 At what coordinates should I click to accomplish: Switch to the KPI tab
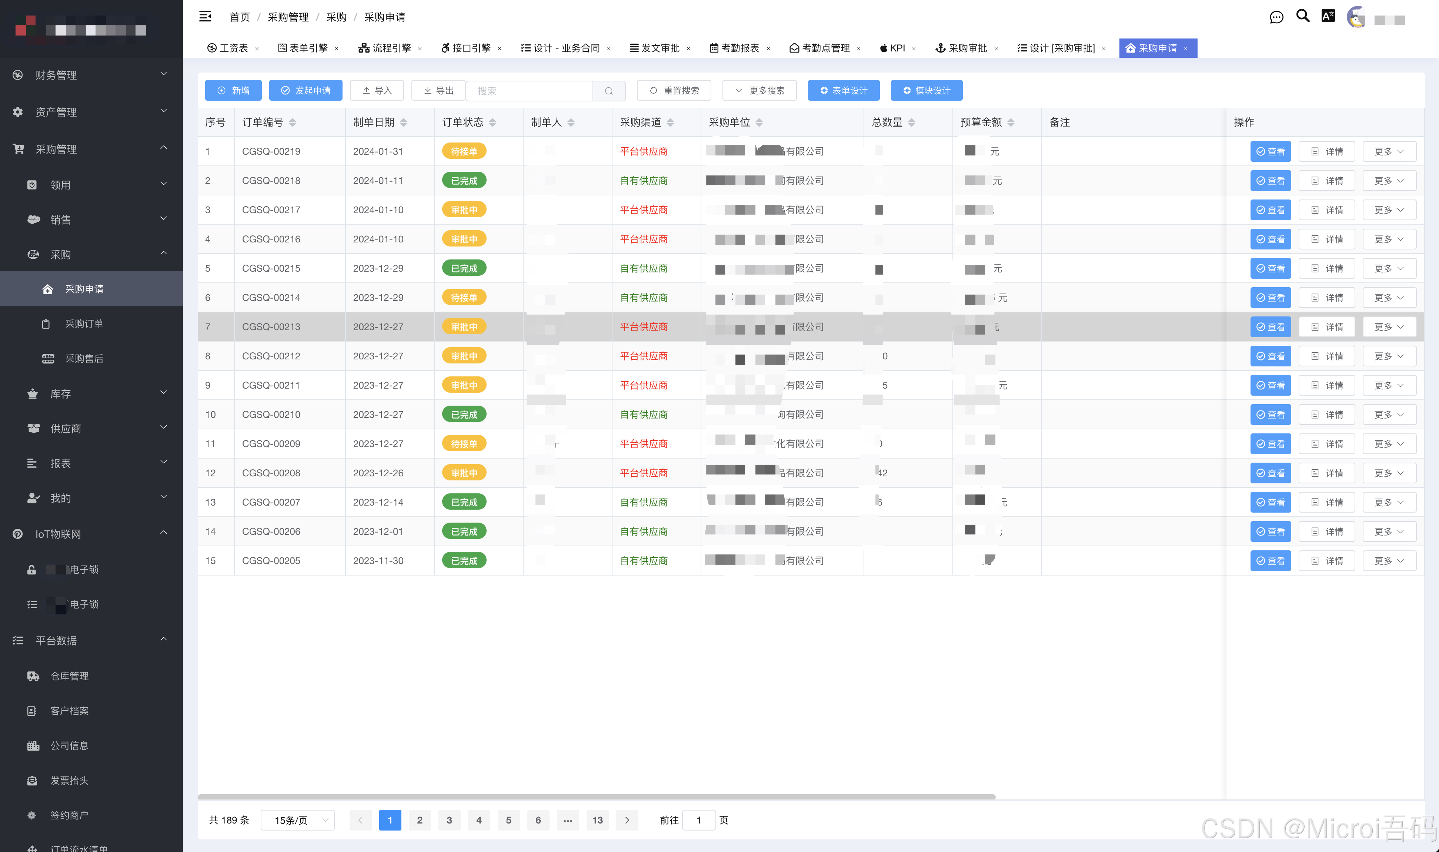893,48
